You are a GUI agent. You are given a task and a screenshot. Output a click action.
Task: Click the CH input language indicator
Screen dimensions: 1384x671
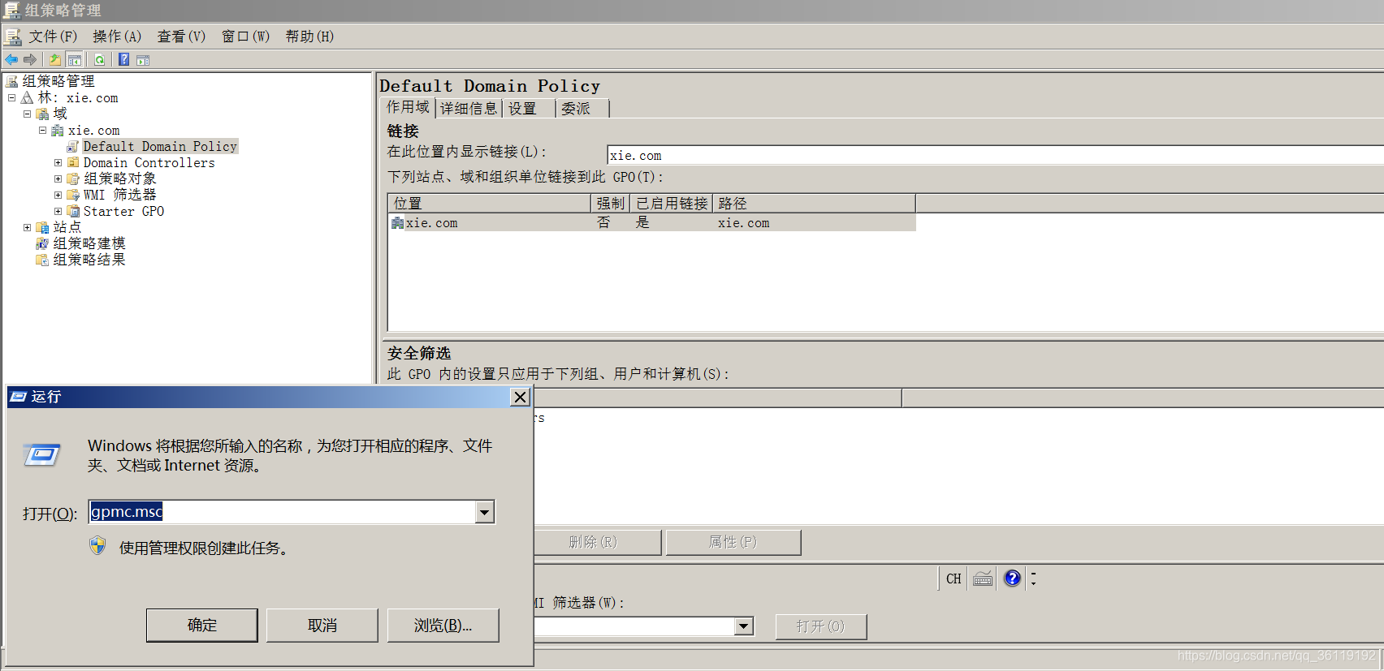pyautogui.click(x=954, y=579)
